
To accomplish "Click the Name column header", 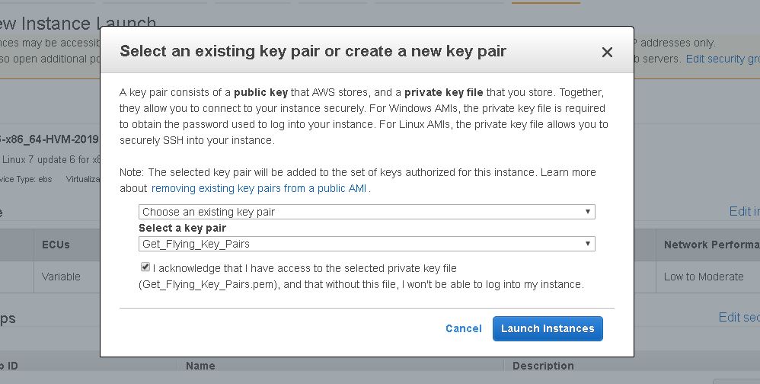I will (x=200, y=366).
